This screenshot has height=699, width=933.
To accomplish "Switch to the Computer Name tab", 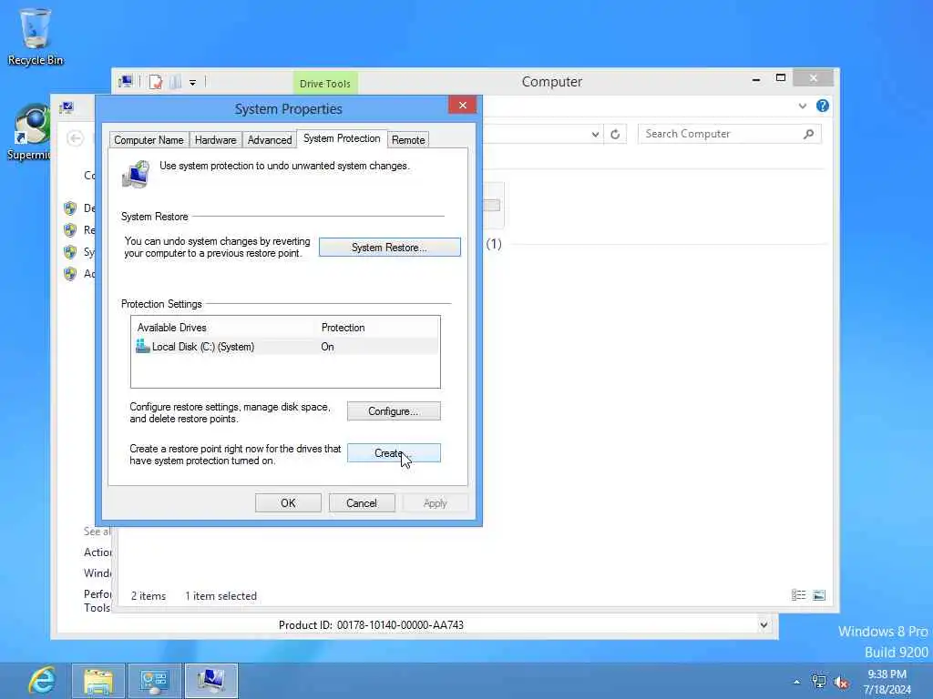I will (x=149, y=140).
